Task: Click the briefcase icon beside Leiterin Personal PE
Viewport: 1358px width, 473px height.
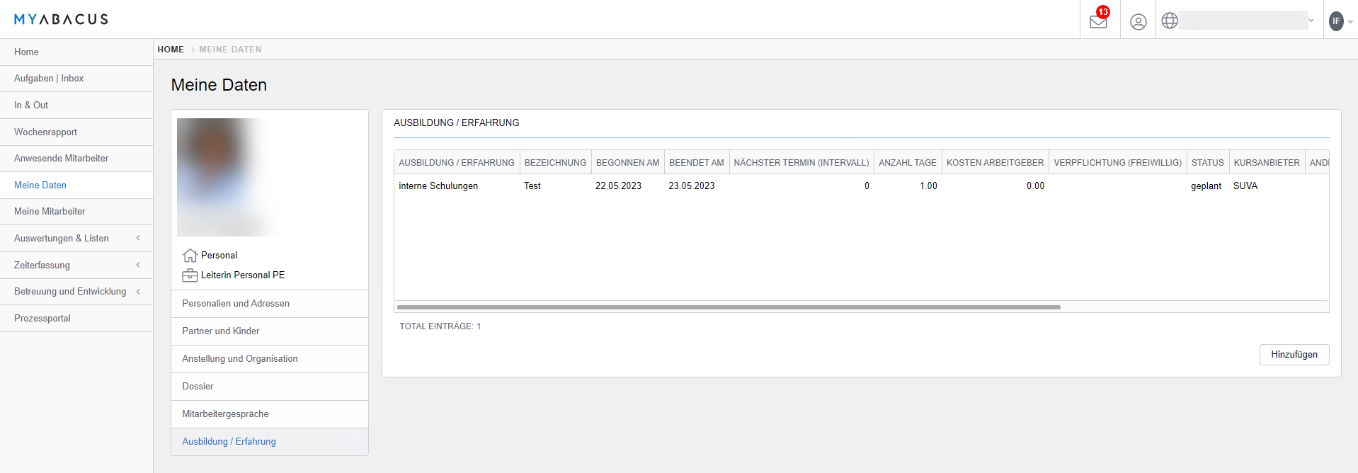Action: pos(190,275)
